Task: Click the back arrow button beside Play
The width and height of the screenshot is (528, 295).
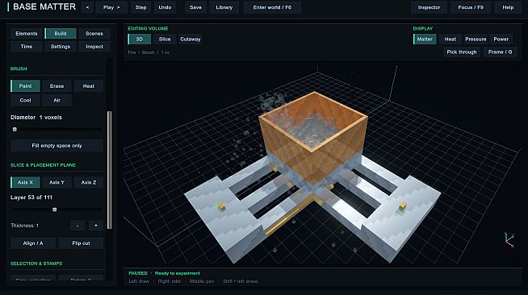Action: point(87,7)
